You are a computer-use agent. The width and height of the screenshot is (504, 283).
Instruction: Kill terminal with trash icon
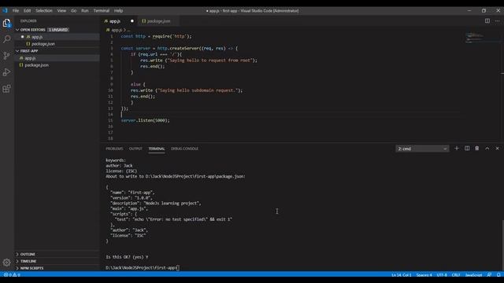tap(477, 149)
